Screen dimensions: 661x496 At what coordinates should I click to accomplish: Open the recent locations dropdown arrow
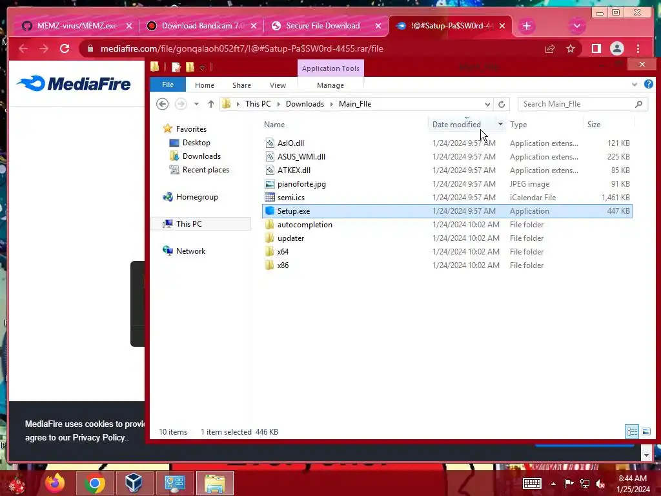(x=196, y=104)
